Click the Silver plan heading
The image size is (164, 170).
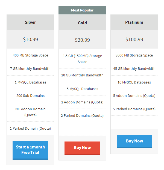click(x=30, y=22)
